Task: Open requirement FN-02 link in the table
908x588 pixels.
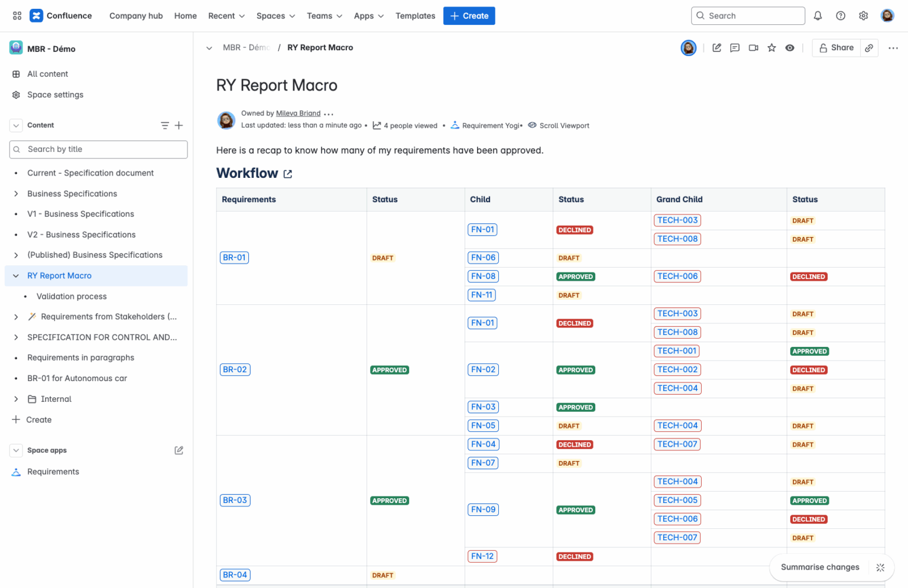Action: pos(483,369)
